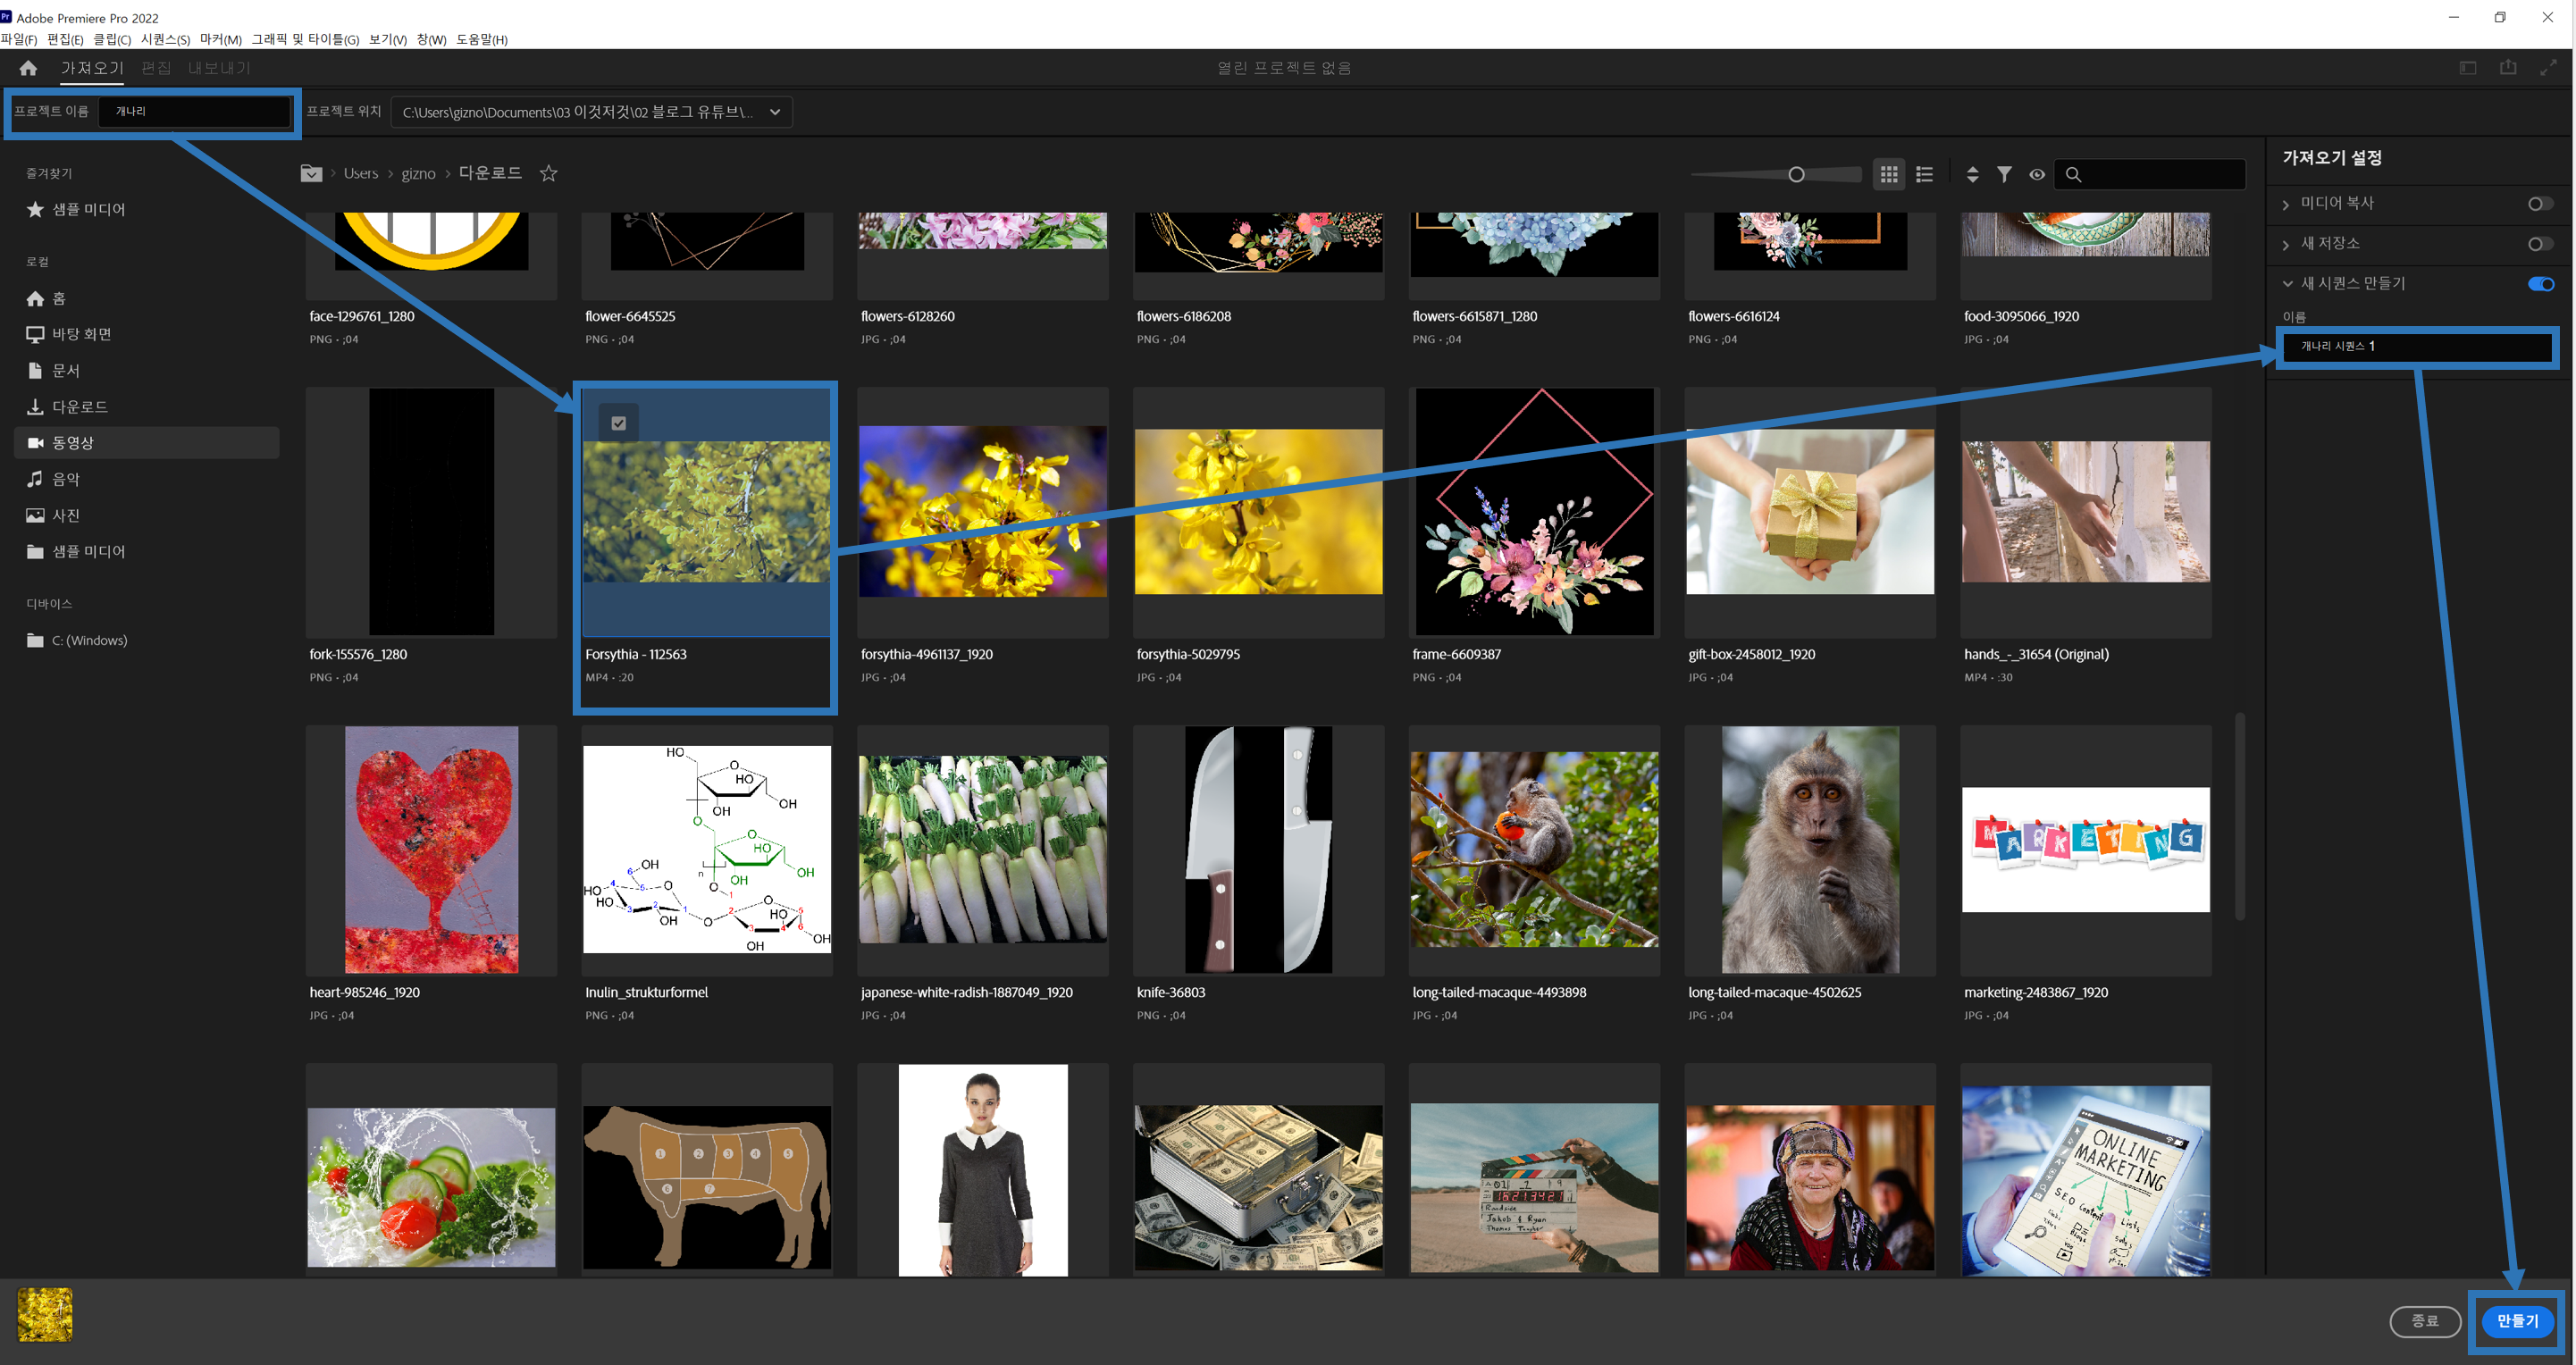Open 파일(F) menu

19,39
